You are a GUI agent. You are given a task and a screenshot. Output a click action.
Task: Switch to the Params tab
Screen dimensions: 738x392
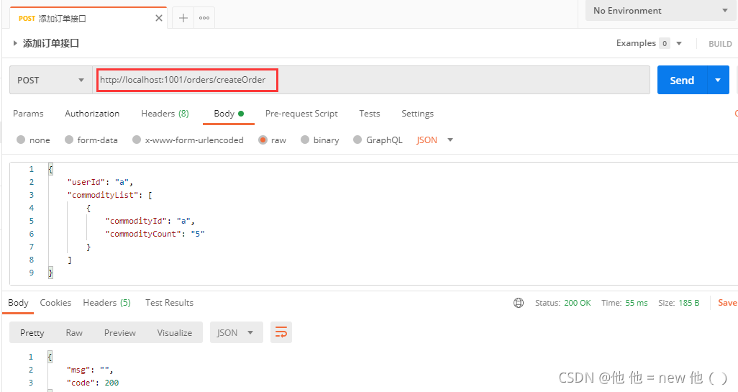point(28,114)
